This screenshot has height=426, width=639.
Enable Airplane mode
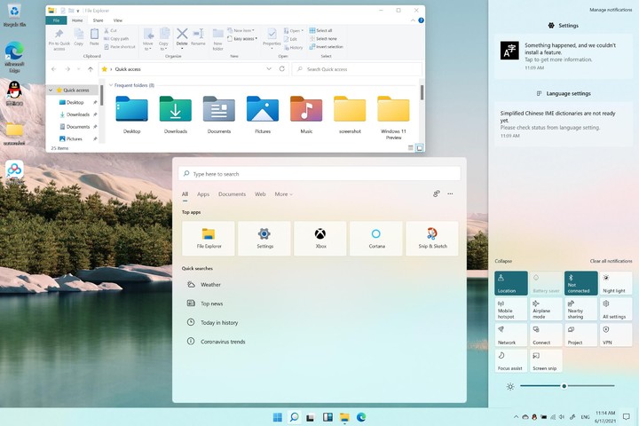(546, 309)
